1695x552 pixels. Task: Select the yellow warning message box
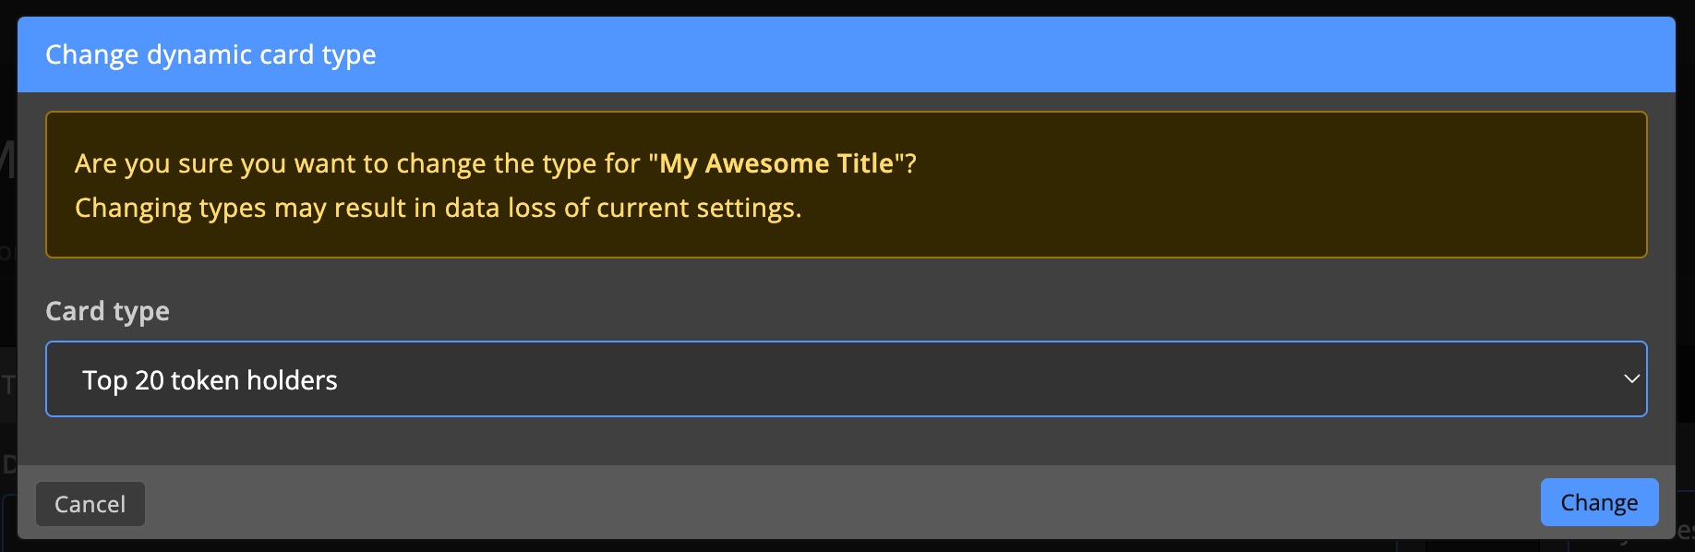(846, 185)
